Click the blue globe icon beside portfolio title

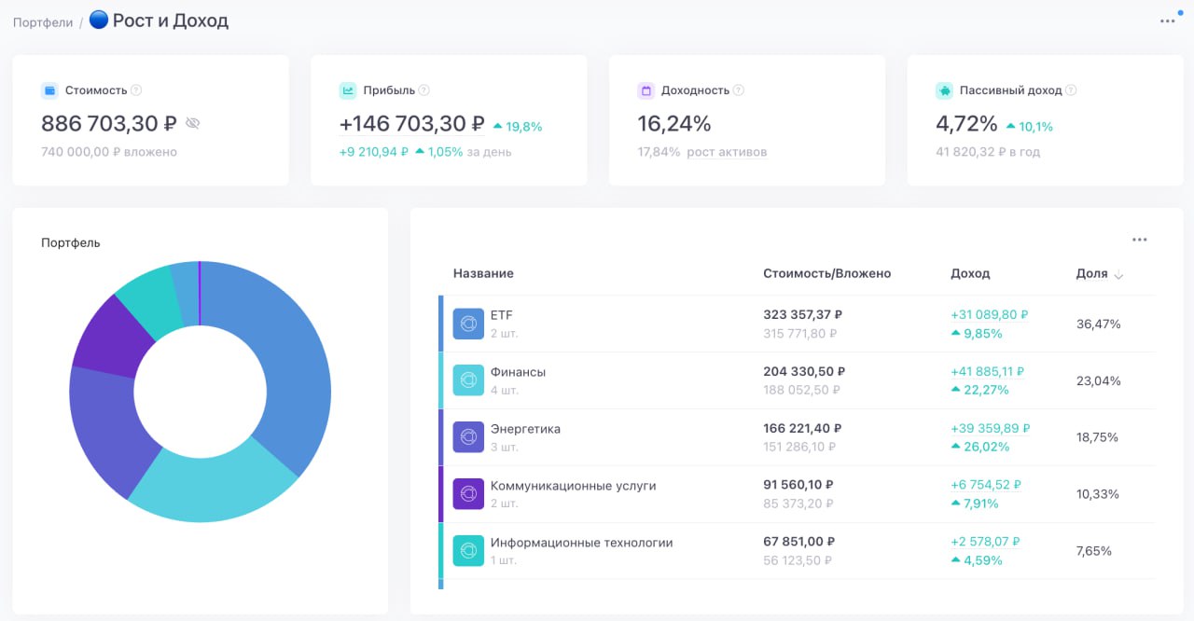coord(99,20)
